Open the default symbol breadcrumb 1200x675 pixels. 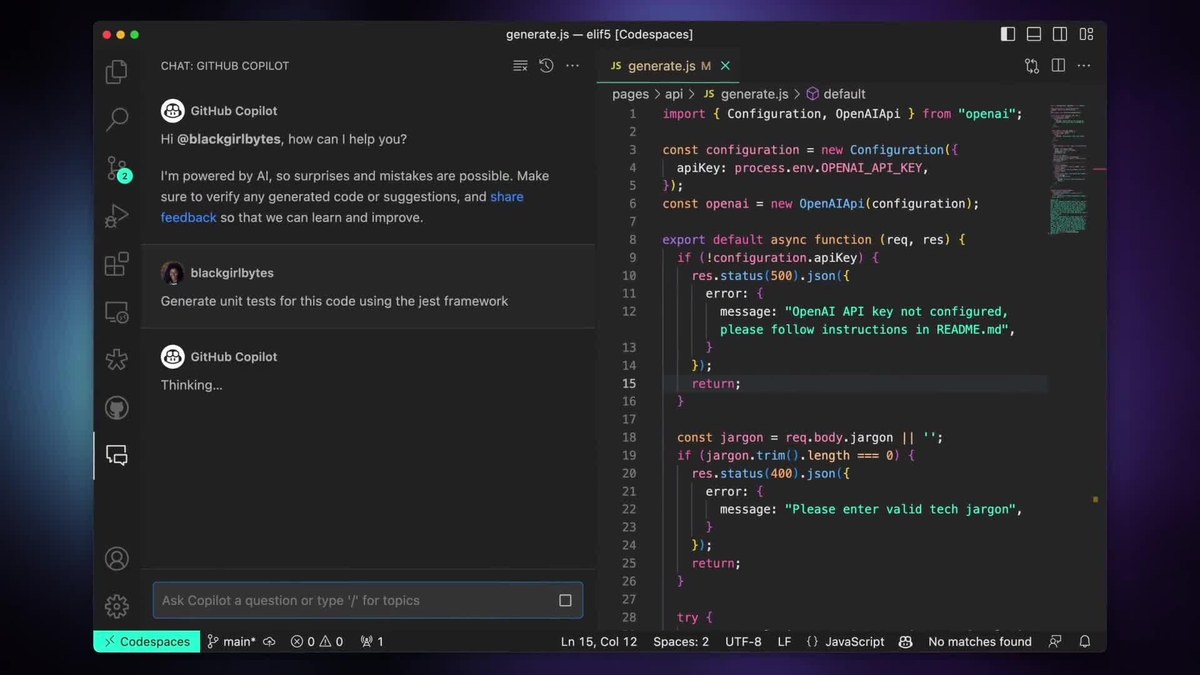[x=836, y=94]
